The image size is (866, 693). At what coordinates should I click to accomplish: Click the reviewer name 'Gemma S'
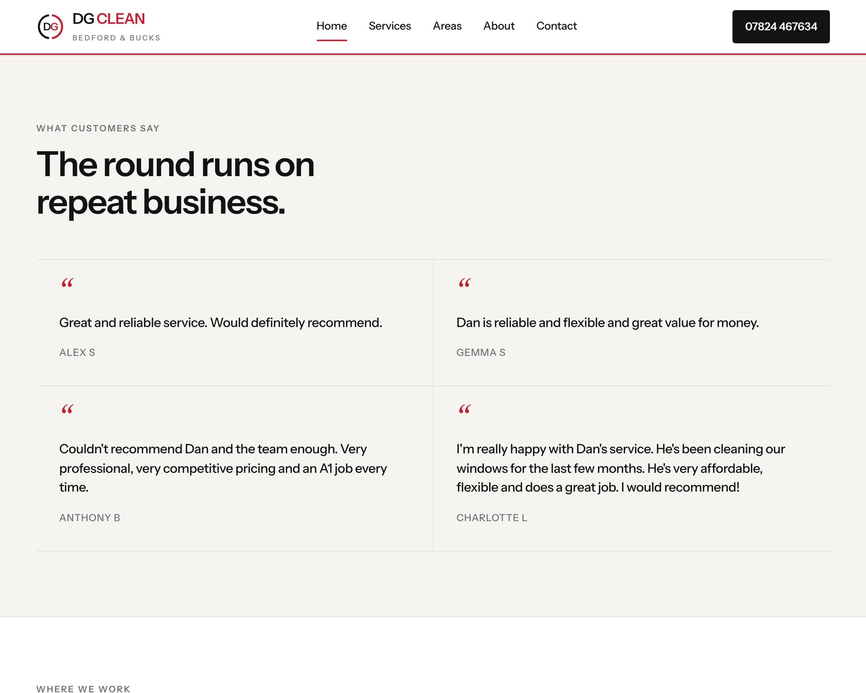point(481,352)
